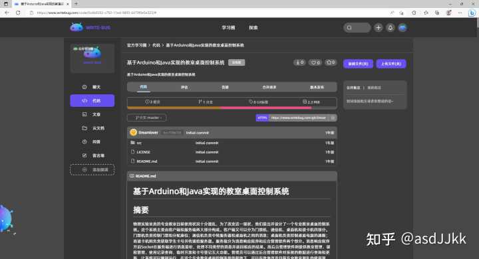Open the browser profile avatar icon
The width and height of the screenshot is (479, 259).
pos(449,13)
